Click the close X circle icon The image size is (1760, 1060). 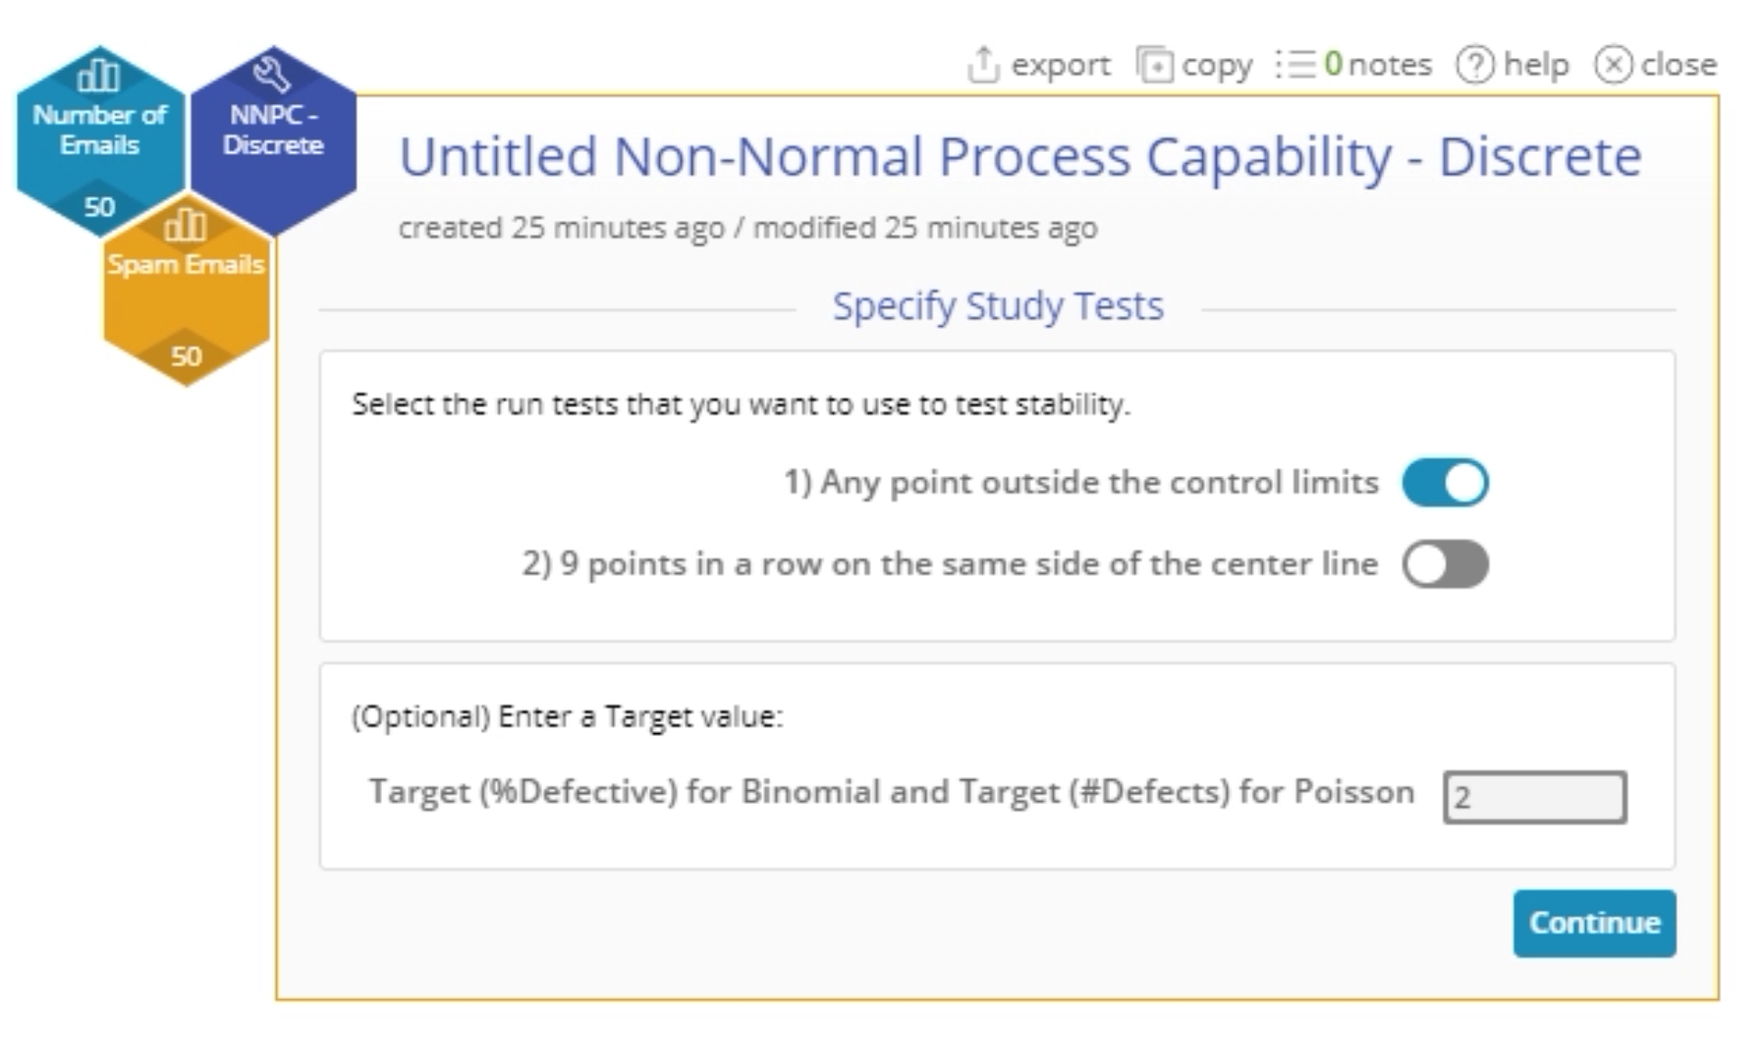tap(1613, 65)
